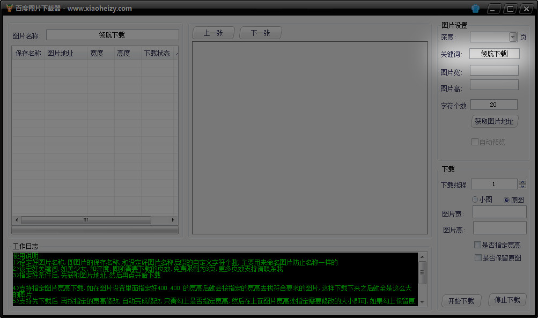This screenshot has width=538, height=318.
Task: Click 获取图片地址 button
Action: click(x=494, y=121)
